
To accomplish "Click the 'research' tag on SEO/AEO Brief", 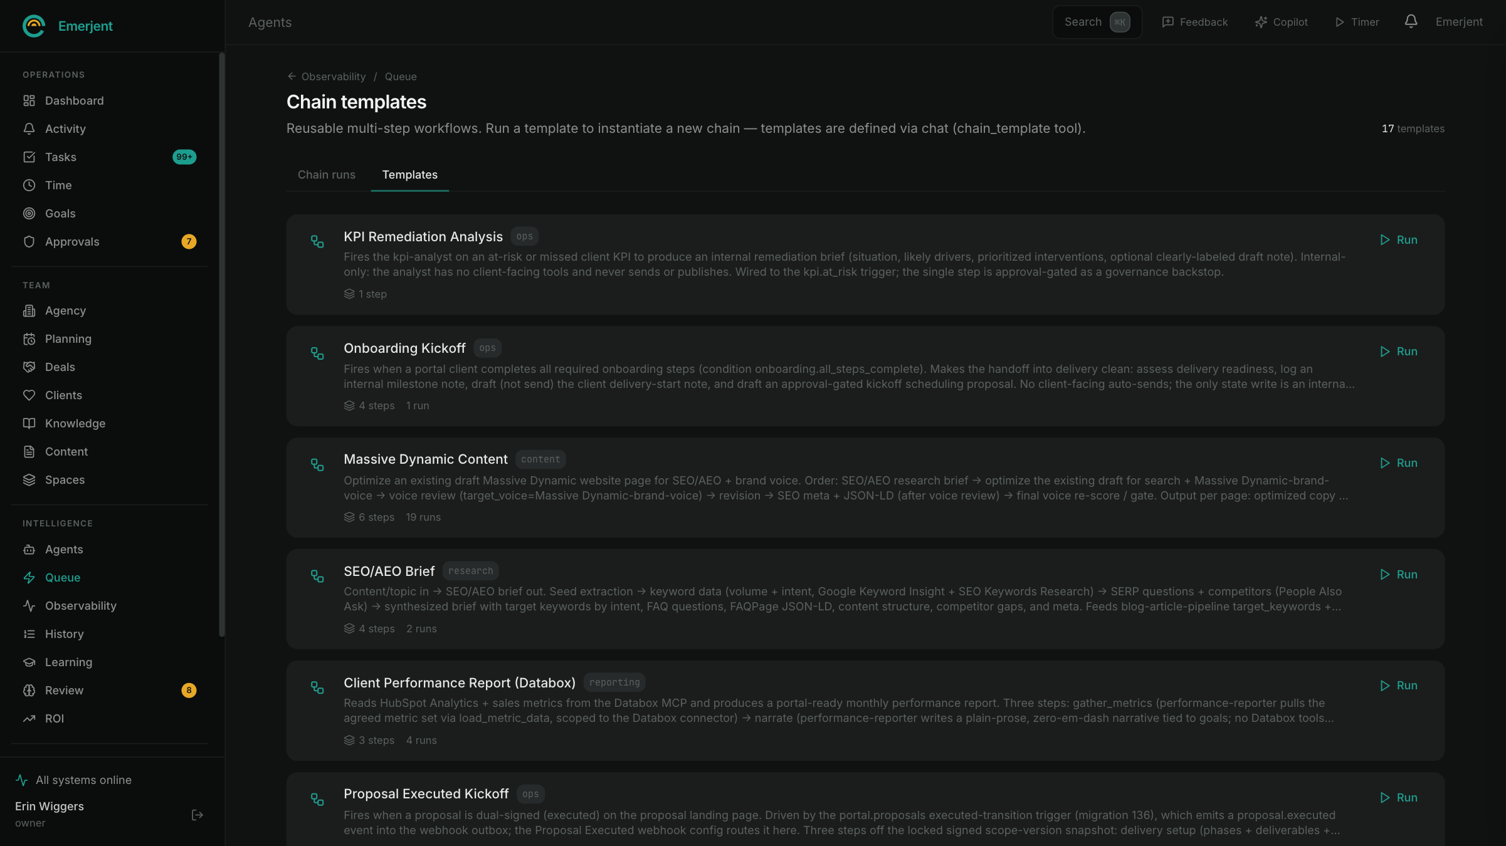I will pyautogui.click(x=471, y=571).
